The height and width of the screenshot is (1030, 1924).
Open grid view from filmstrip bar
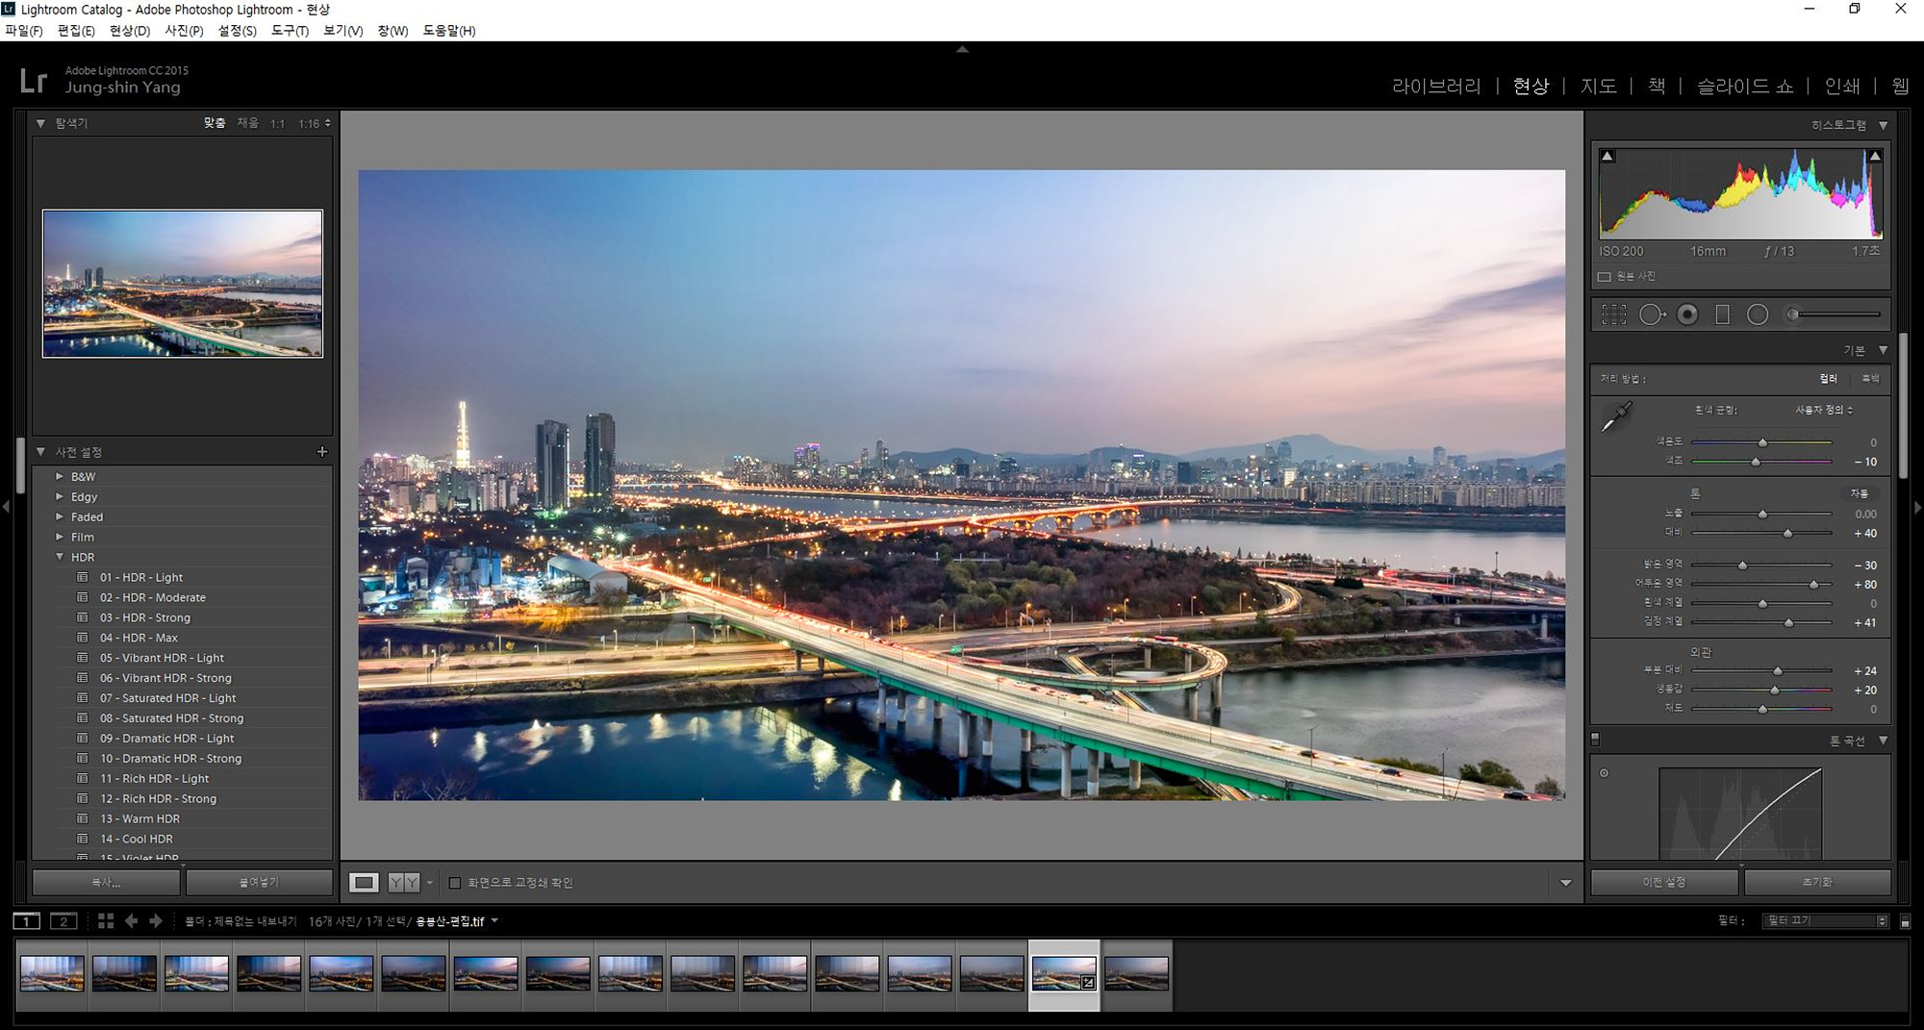click(x=106, y=921)
